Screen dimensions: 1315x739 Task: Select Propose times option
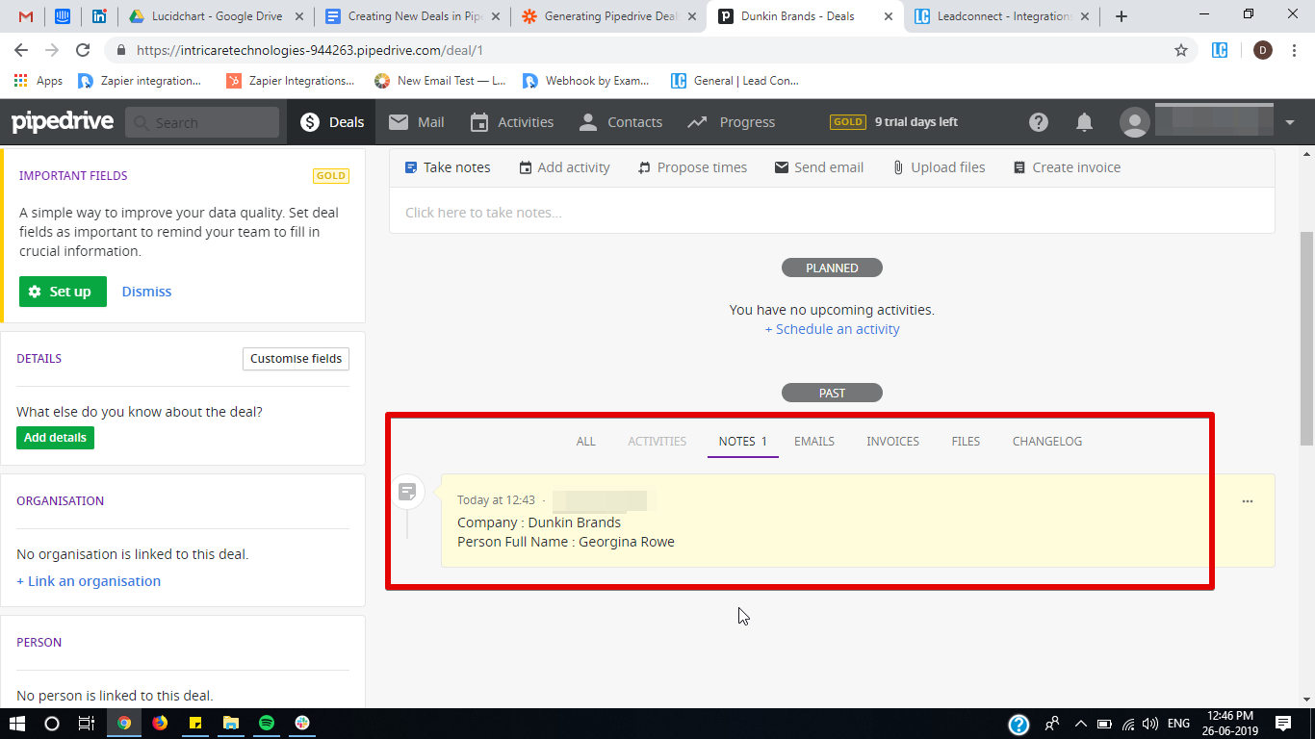pyautogui.click(x=692, y=167)
